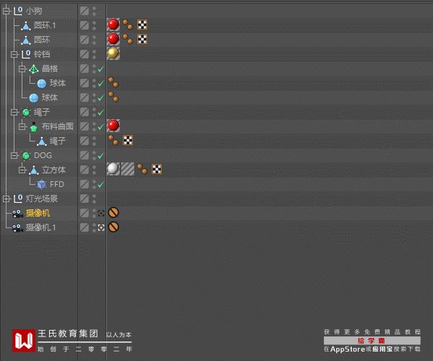Collapse the 铃铛 group

coord(14,54)
